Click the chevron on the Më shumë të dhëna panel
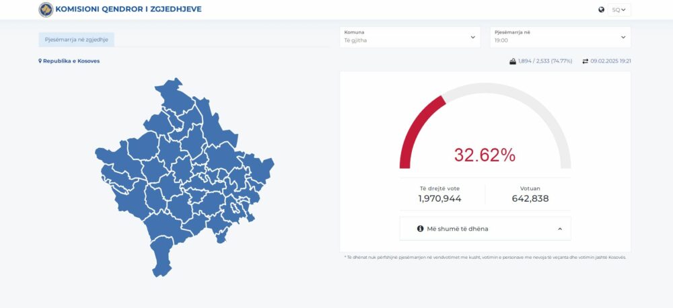Screen dimensions: 673x308 559,229
